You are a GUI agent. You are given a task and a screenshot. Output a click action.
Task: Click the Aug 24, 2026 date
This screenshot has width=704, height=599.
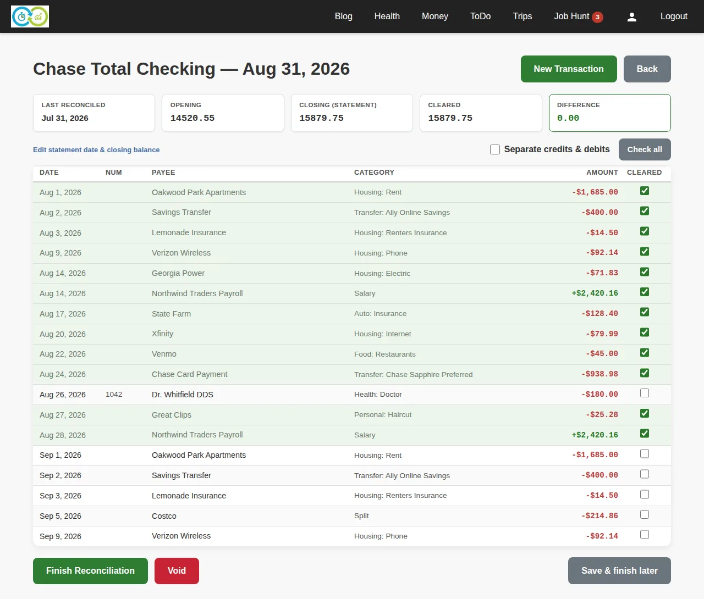63,374
